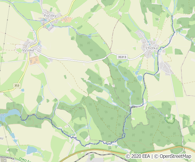Click the railway line at the bottom
Image resolution: width=195 pixels, height=162 pixels.
[95, 153]
